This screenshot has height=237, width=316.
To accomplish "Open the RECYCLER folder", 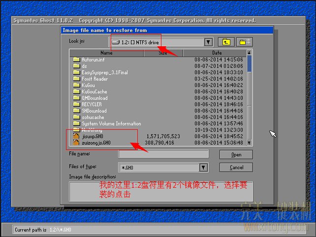I will point(92,104).
